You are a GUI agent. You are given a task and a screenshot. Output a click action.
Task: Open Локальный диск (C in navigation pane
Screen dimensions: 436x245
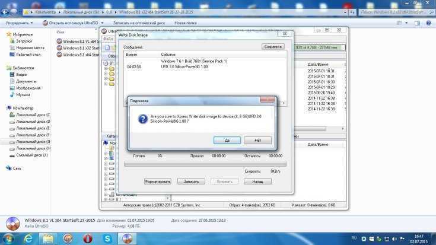click(30, 115)
